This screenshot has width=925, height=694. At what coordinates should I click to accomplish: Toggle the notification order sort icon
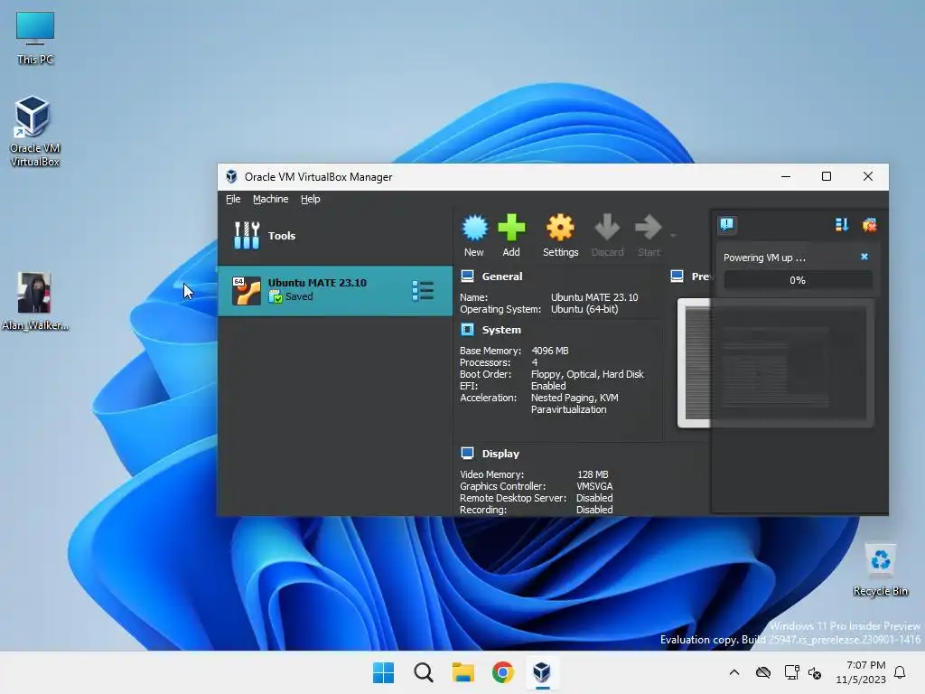pos(842,224)
